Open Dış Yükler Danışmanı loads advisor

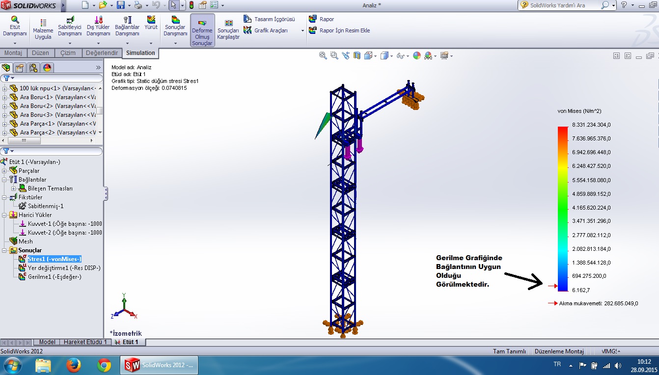pyautogui.click(x=98, y=26)
